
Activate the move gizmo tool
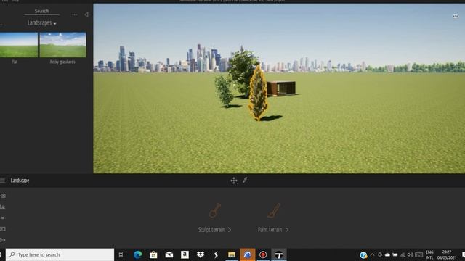[x=234, y=181]
